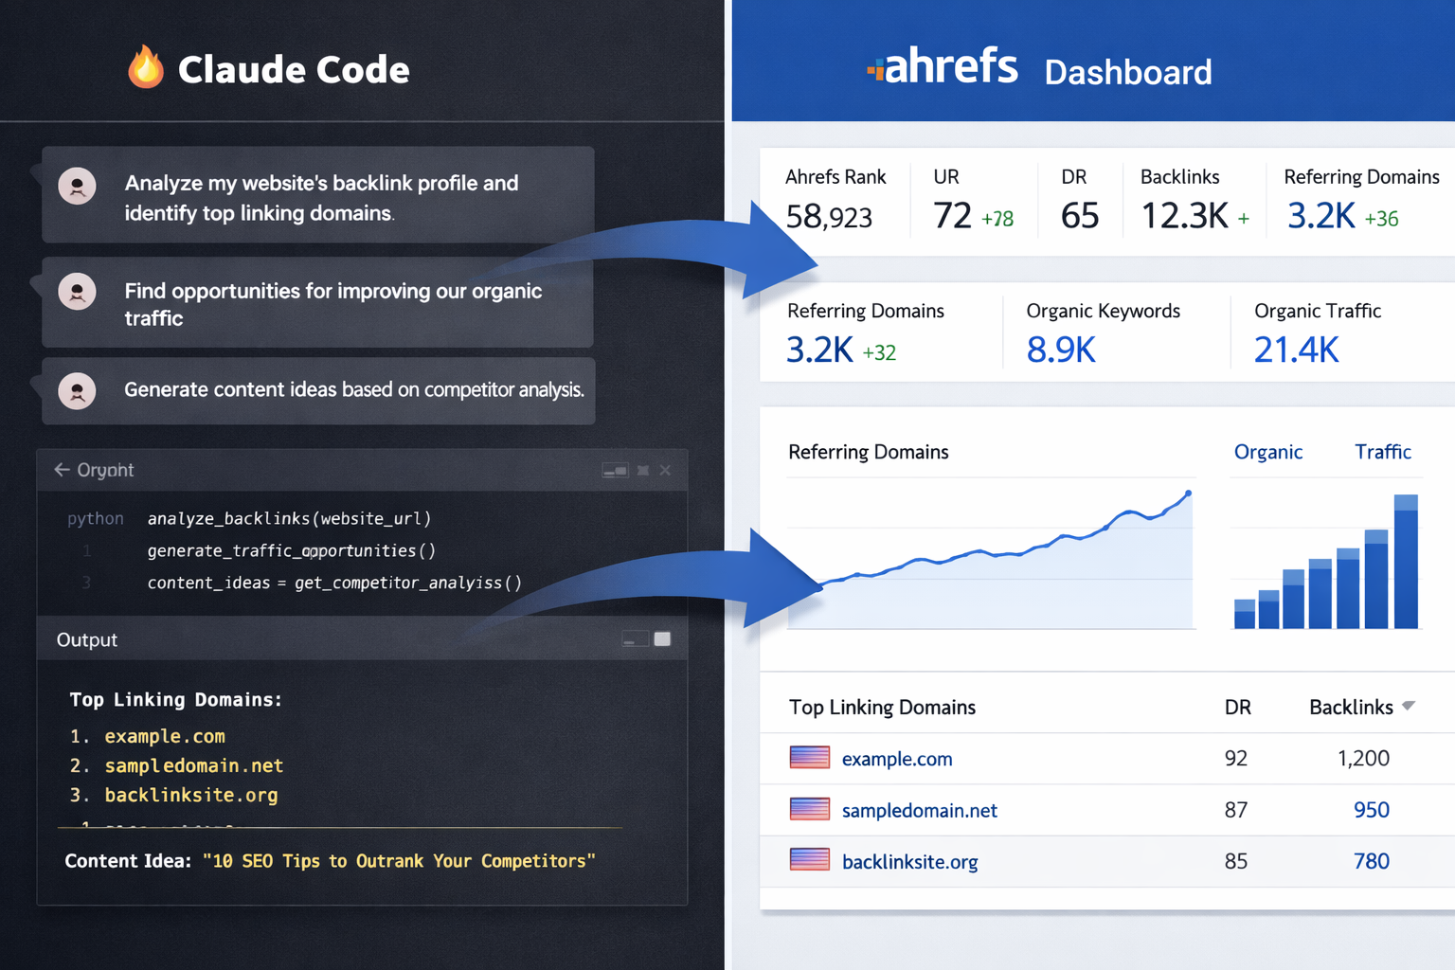Screen dimensions: 1455x970
Task: Click the Dashboard title in header
Action: tap(1128, 72)
